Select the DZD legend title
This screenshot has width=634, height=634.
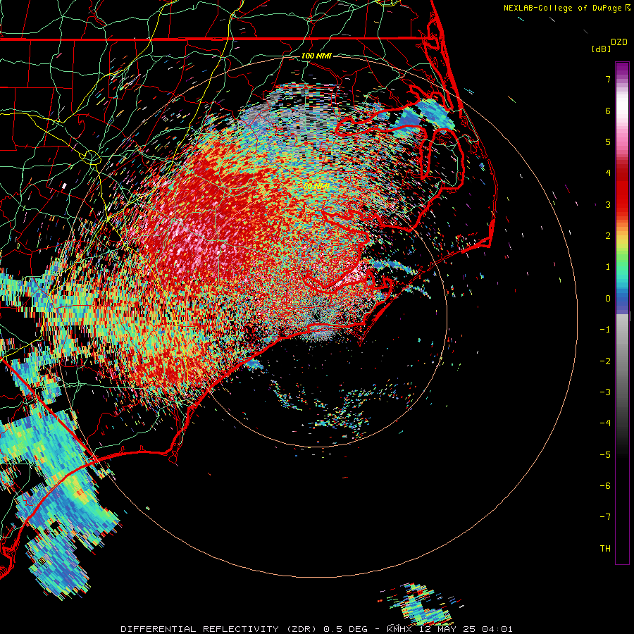(x=619, y=42)
